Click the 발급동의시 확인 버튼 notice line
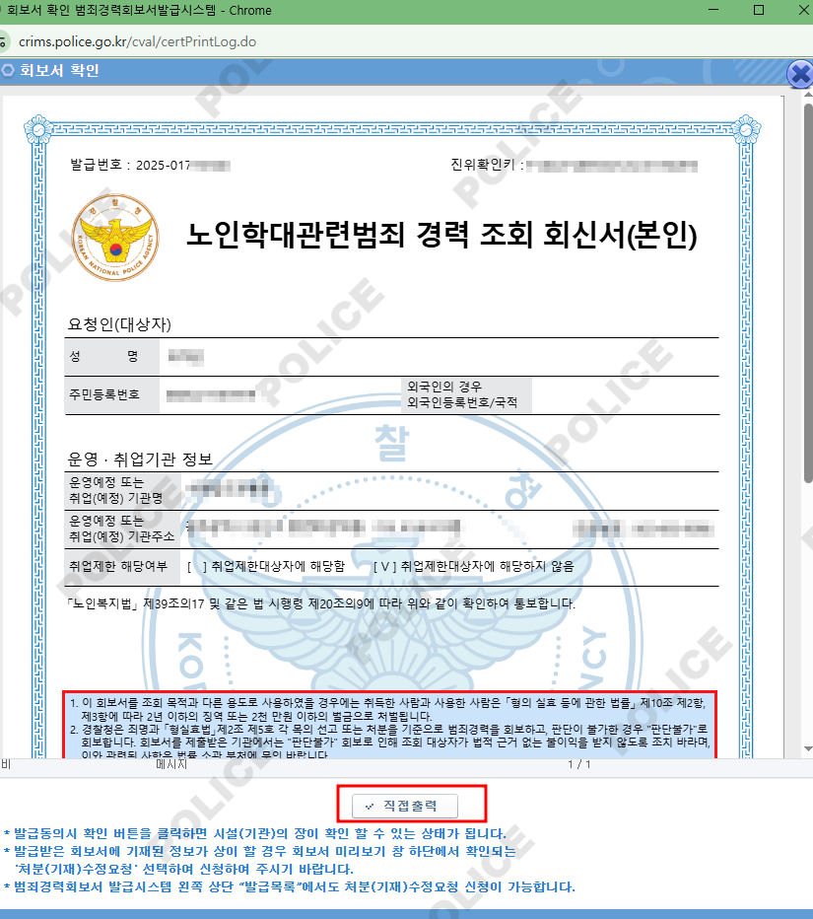Screen dimensions: 813x919 point(255,833)
